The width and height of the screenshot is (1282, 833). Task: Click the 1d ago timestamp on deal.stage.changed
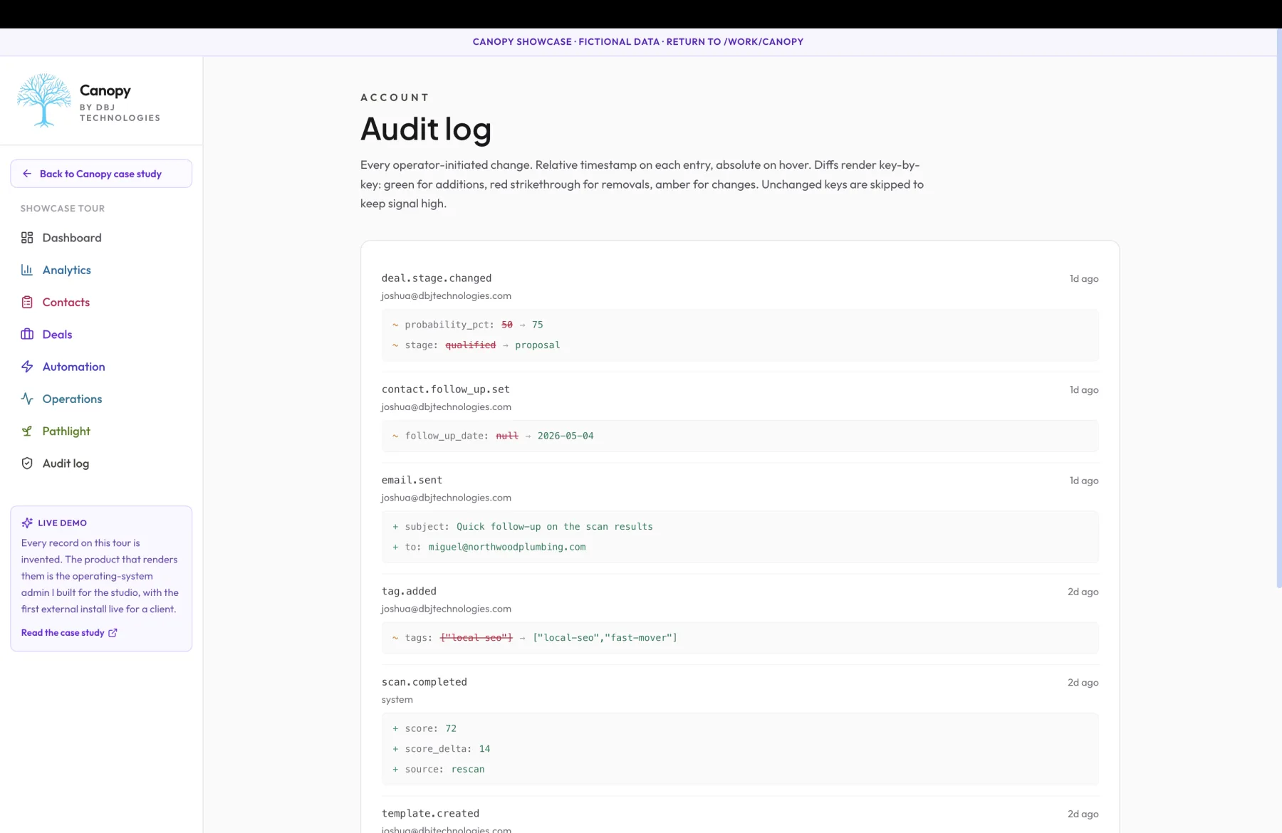pos(1084,278)
